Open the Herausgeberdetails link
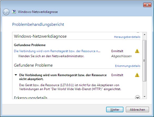154x117 pixels. click(127, 37)
